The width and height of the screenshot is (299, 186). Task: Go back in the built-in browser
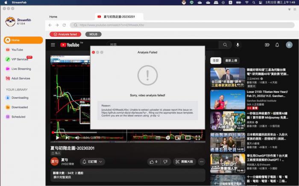tap(50, 25)
